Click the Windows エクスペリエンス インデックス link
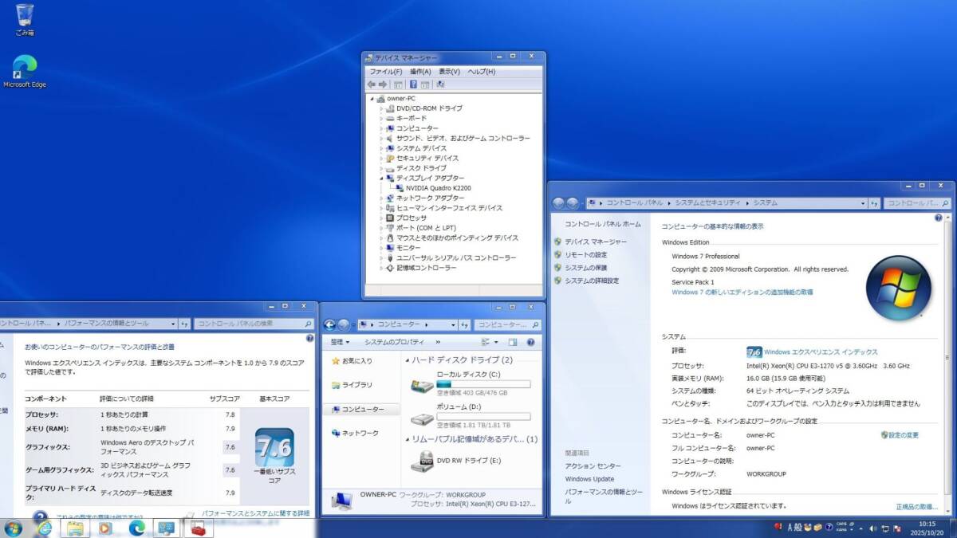This screenshot has width=957, height=538. (821, 351)
